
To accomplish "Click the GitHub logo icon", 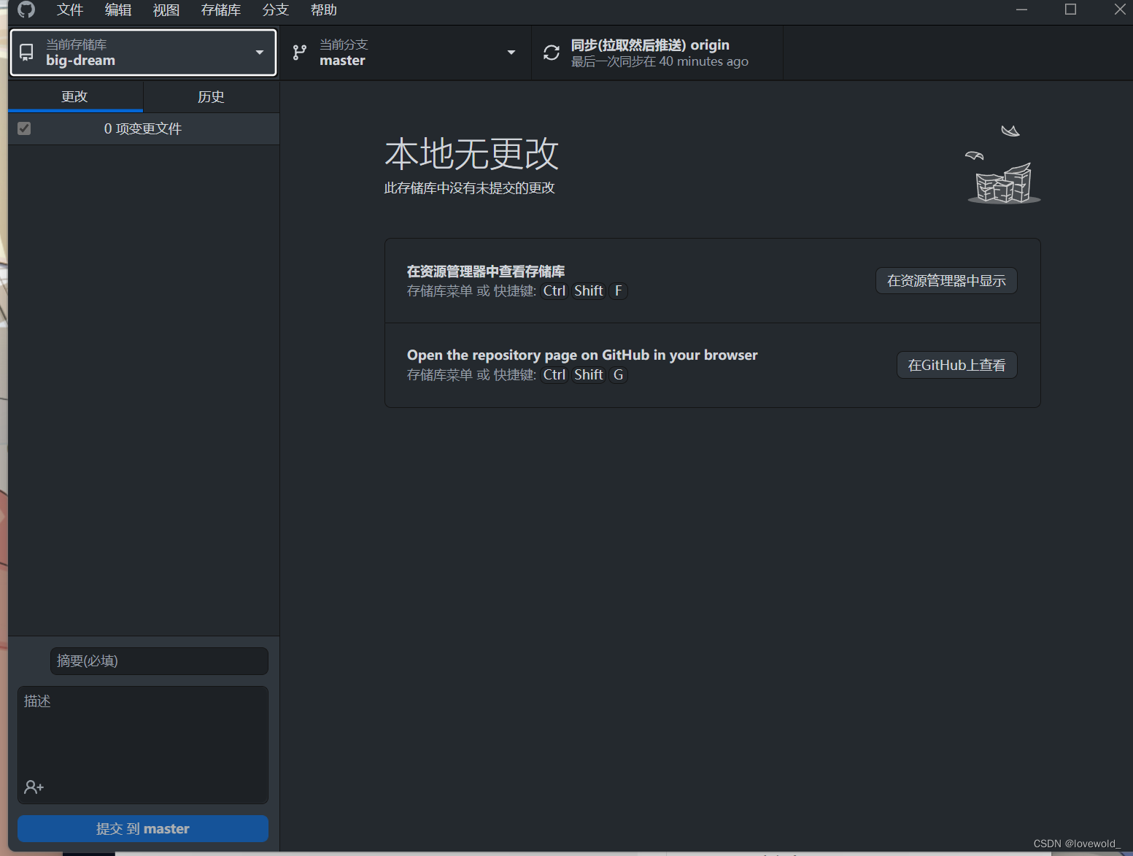I will (x=26, y=9).
